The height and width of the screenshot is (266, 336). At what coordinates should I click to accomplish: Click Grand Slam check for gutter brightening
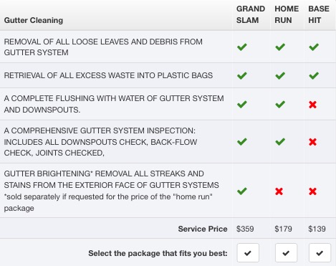point(242,191)
